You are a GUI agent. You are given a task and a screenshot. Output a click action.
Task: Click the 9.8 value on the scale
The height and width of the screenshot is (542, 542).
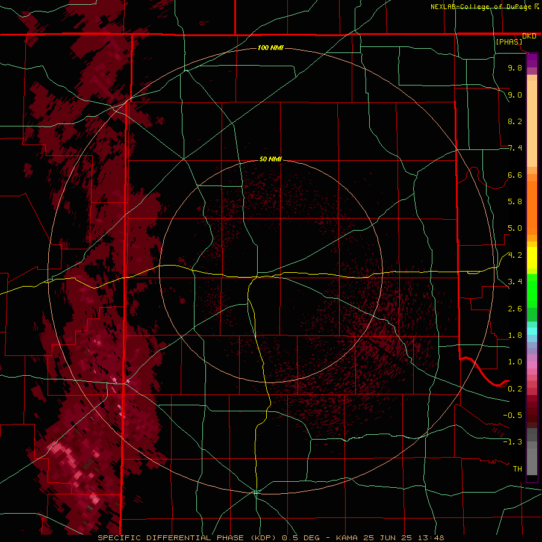515,67
